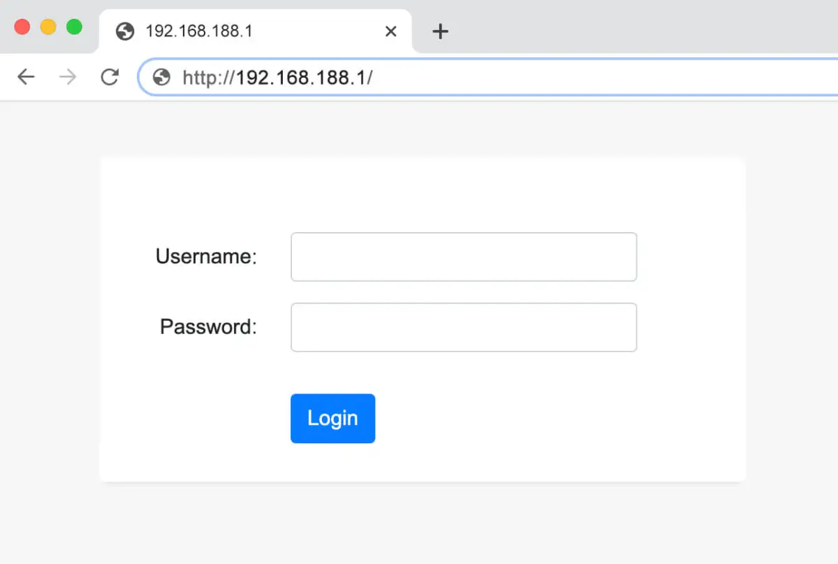Screen dimensions: 838x564
Task: Minimize the window with the yellow button
Action: [48, 27]
